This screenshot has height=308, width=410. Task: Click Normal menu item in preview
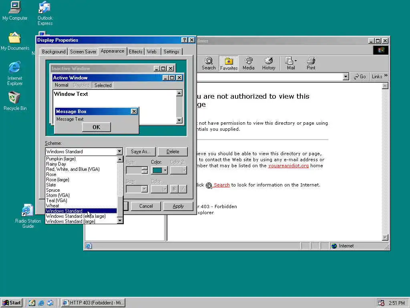coord(61,85)
